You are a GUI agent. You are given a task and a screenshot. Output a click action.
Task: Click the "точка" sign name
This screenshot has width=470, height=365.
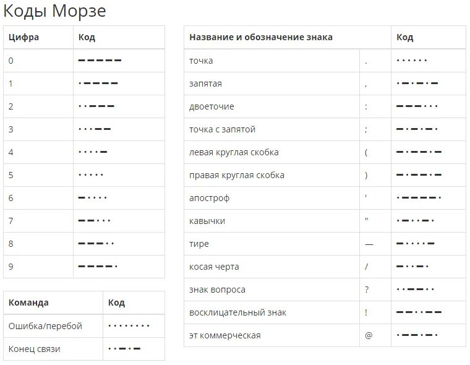(x=201, y=61)
